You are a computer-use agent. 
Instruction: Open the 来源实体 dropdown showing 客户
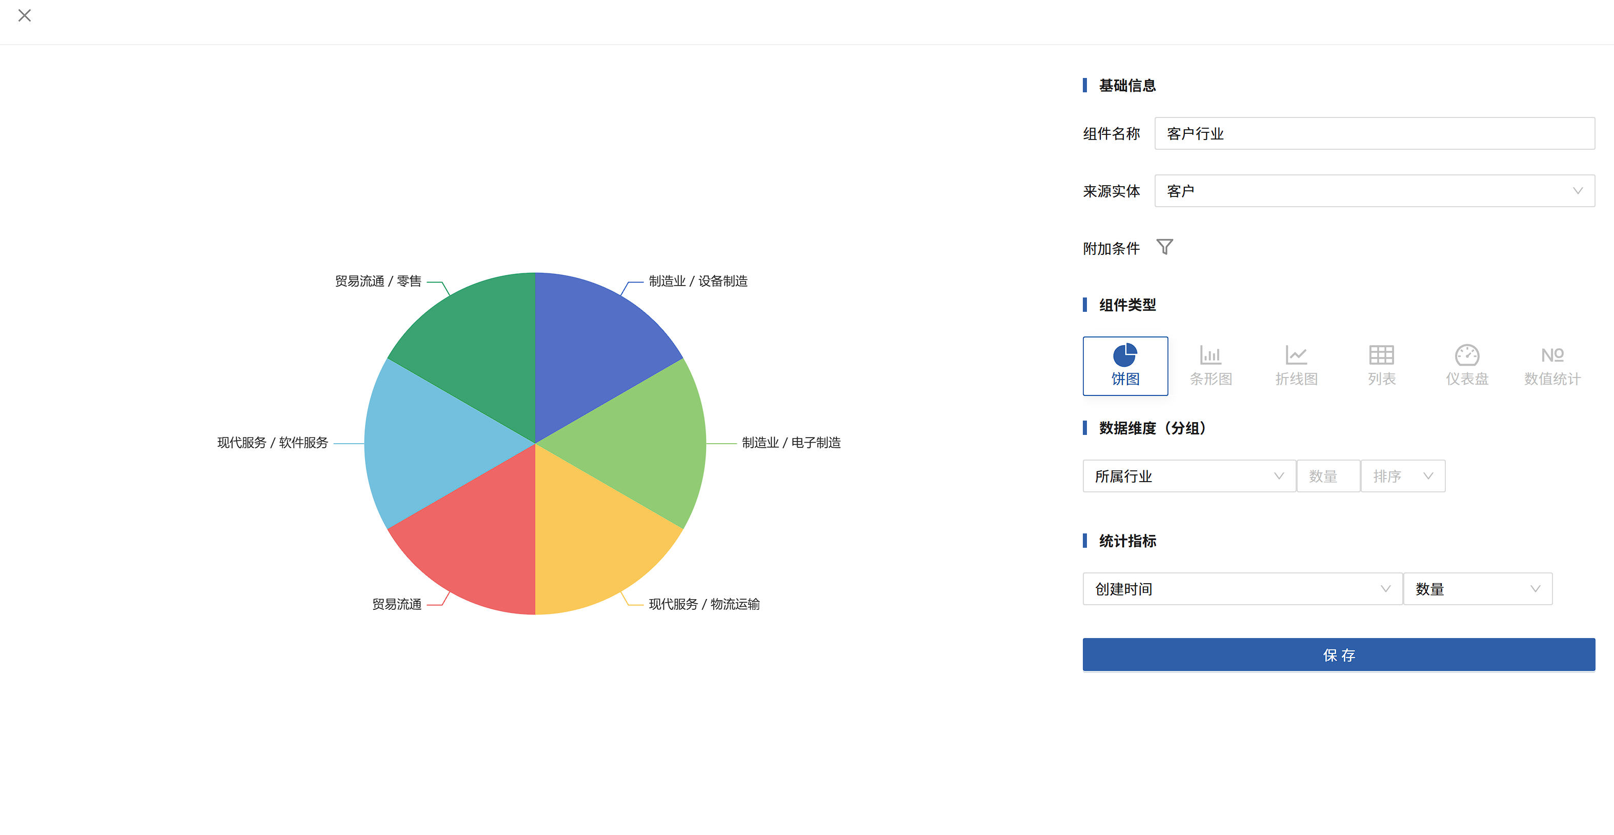[x=1375, y=191]
